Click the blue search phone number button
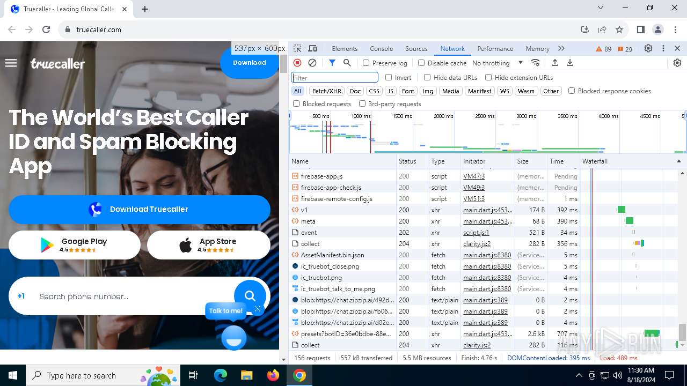The image size is (687, 386). [x=250, y=295]
